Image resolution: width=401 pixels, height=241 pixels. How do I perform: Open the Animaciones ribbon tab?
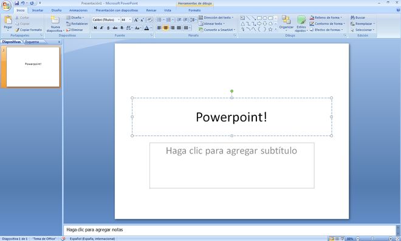click(78, 10)
